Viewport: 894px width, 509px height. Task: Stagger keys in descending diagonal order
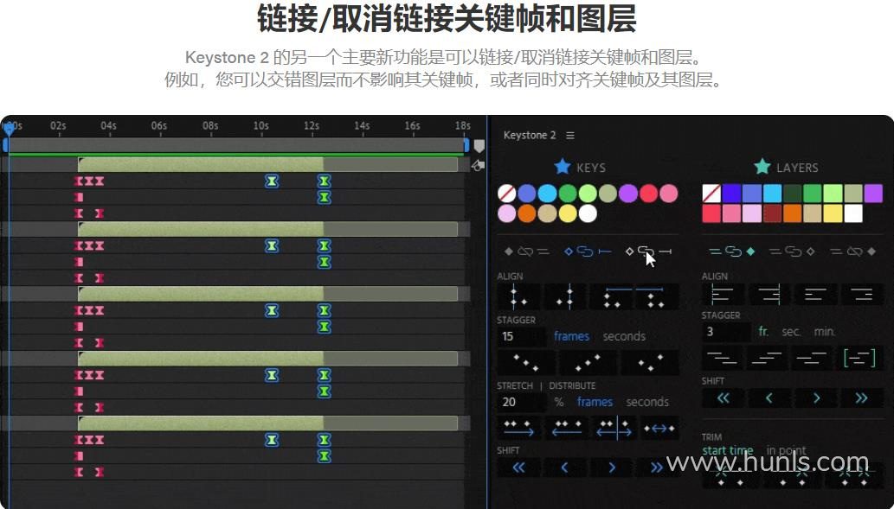click(x=525, y=362)
